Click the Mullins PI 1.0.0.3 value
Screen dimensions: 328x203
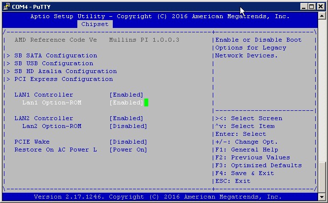144,40
